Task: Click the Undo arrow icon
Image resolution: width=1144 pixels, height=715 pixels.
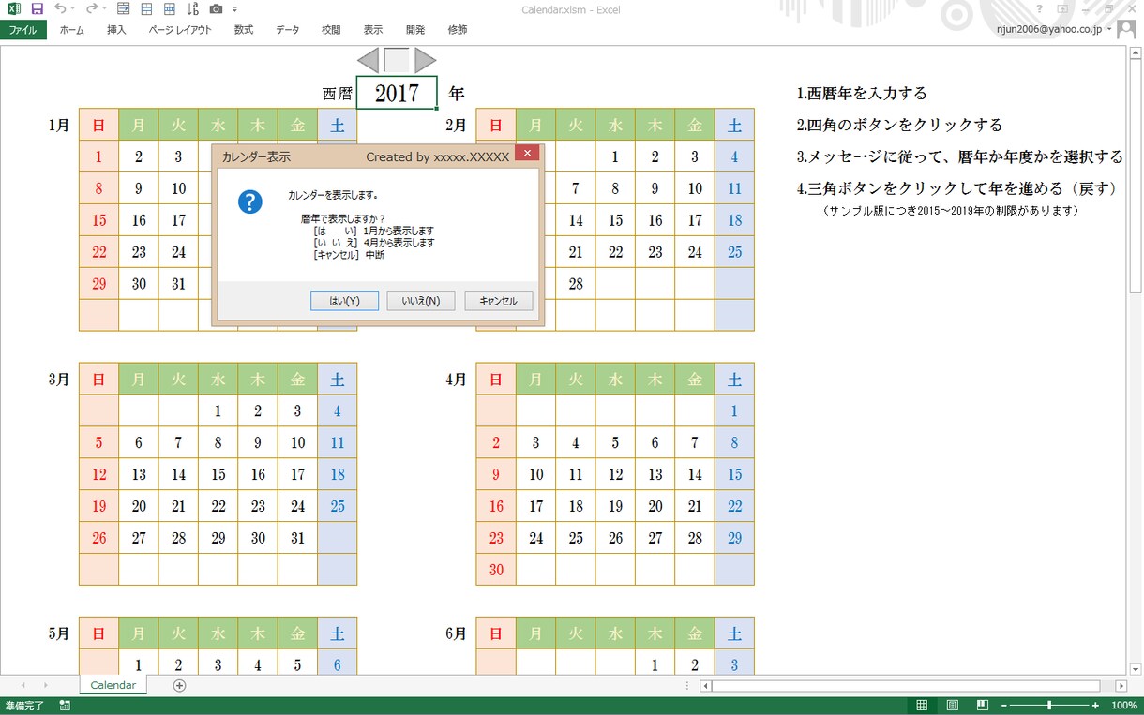Action: click(60, 8)
